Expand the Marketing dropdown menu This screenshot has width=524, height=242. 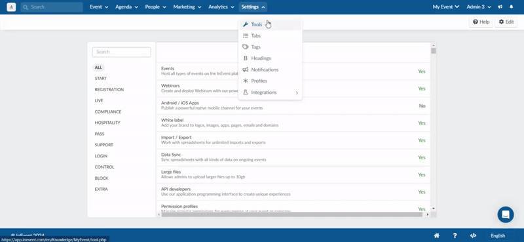[187, 7]
